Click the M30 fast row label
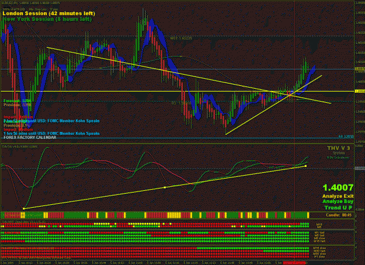 pyautogui.click(x=319, y=251)
